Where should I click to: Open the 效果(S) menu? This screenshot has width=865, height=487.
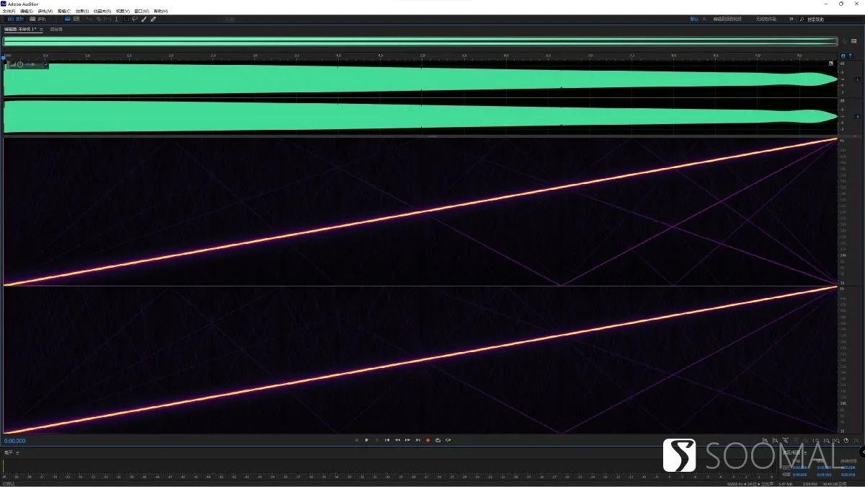pos(82,12)
